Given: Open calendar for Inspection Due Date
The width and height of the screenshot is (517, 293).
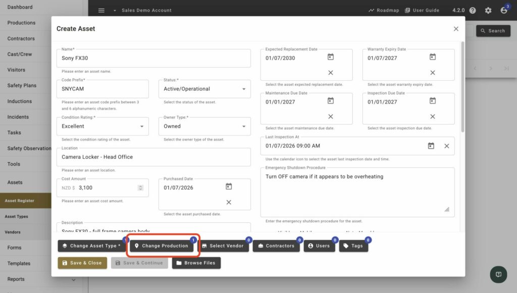Looking at the screenshot, I should pos(433,101).
